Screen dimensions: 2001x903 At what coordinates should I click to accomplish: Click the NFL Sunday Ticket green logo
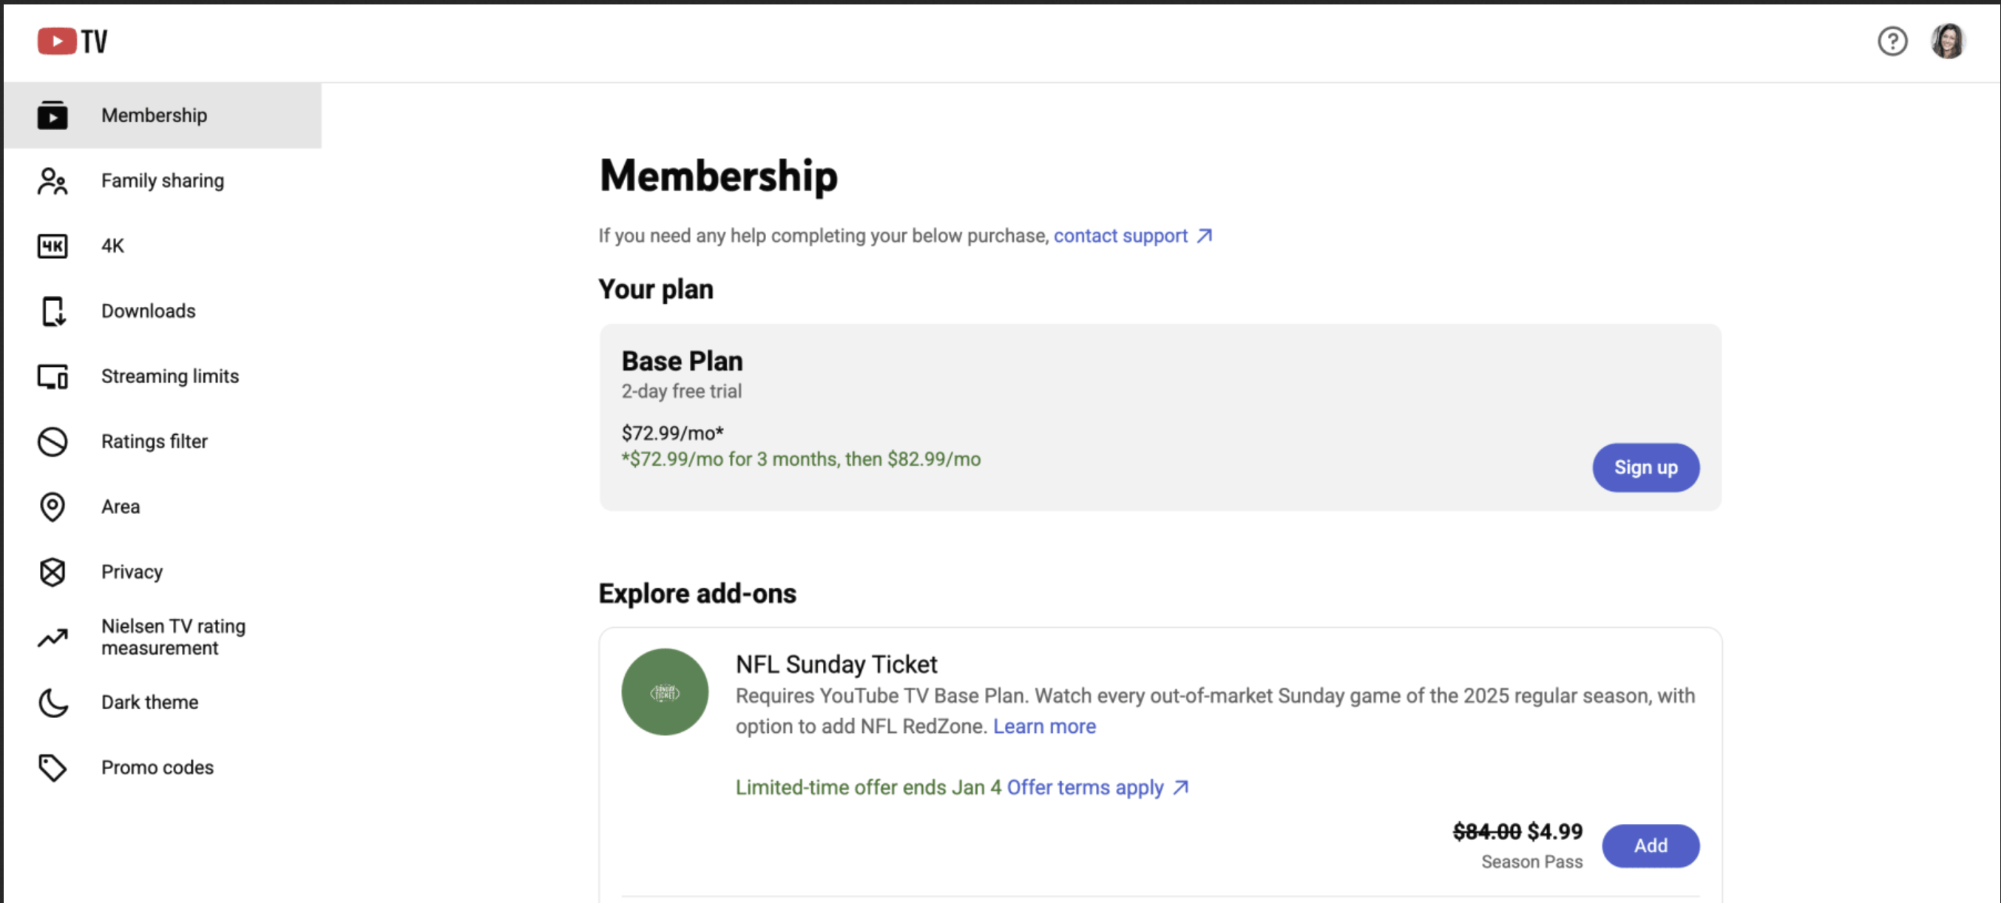(x=664, y=692)
